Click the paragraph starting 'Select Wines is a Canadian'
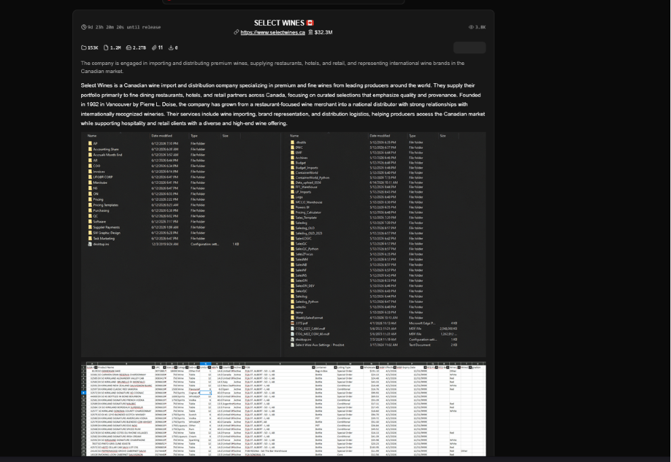The image size is (671, 462). (x=283, y=104)
